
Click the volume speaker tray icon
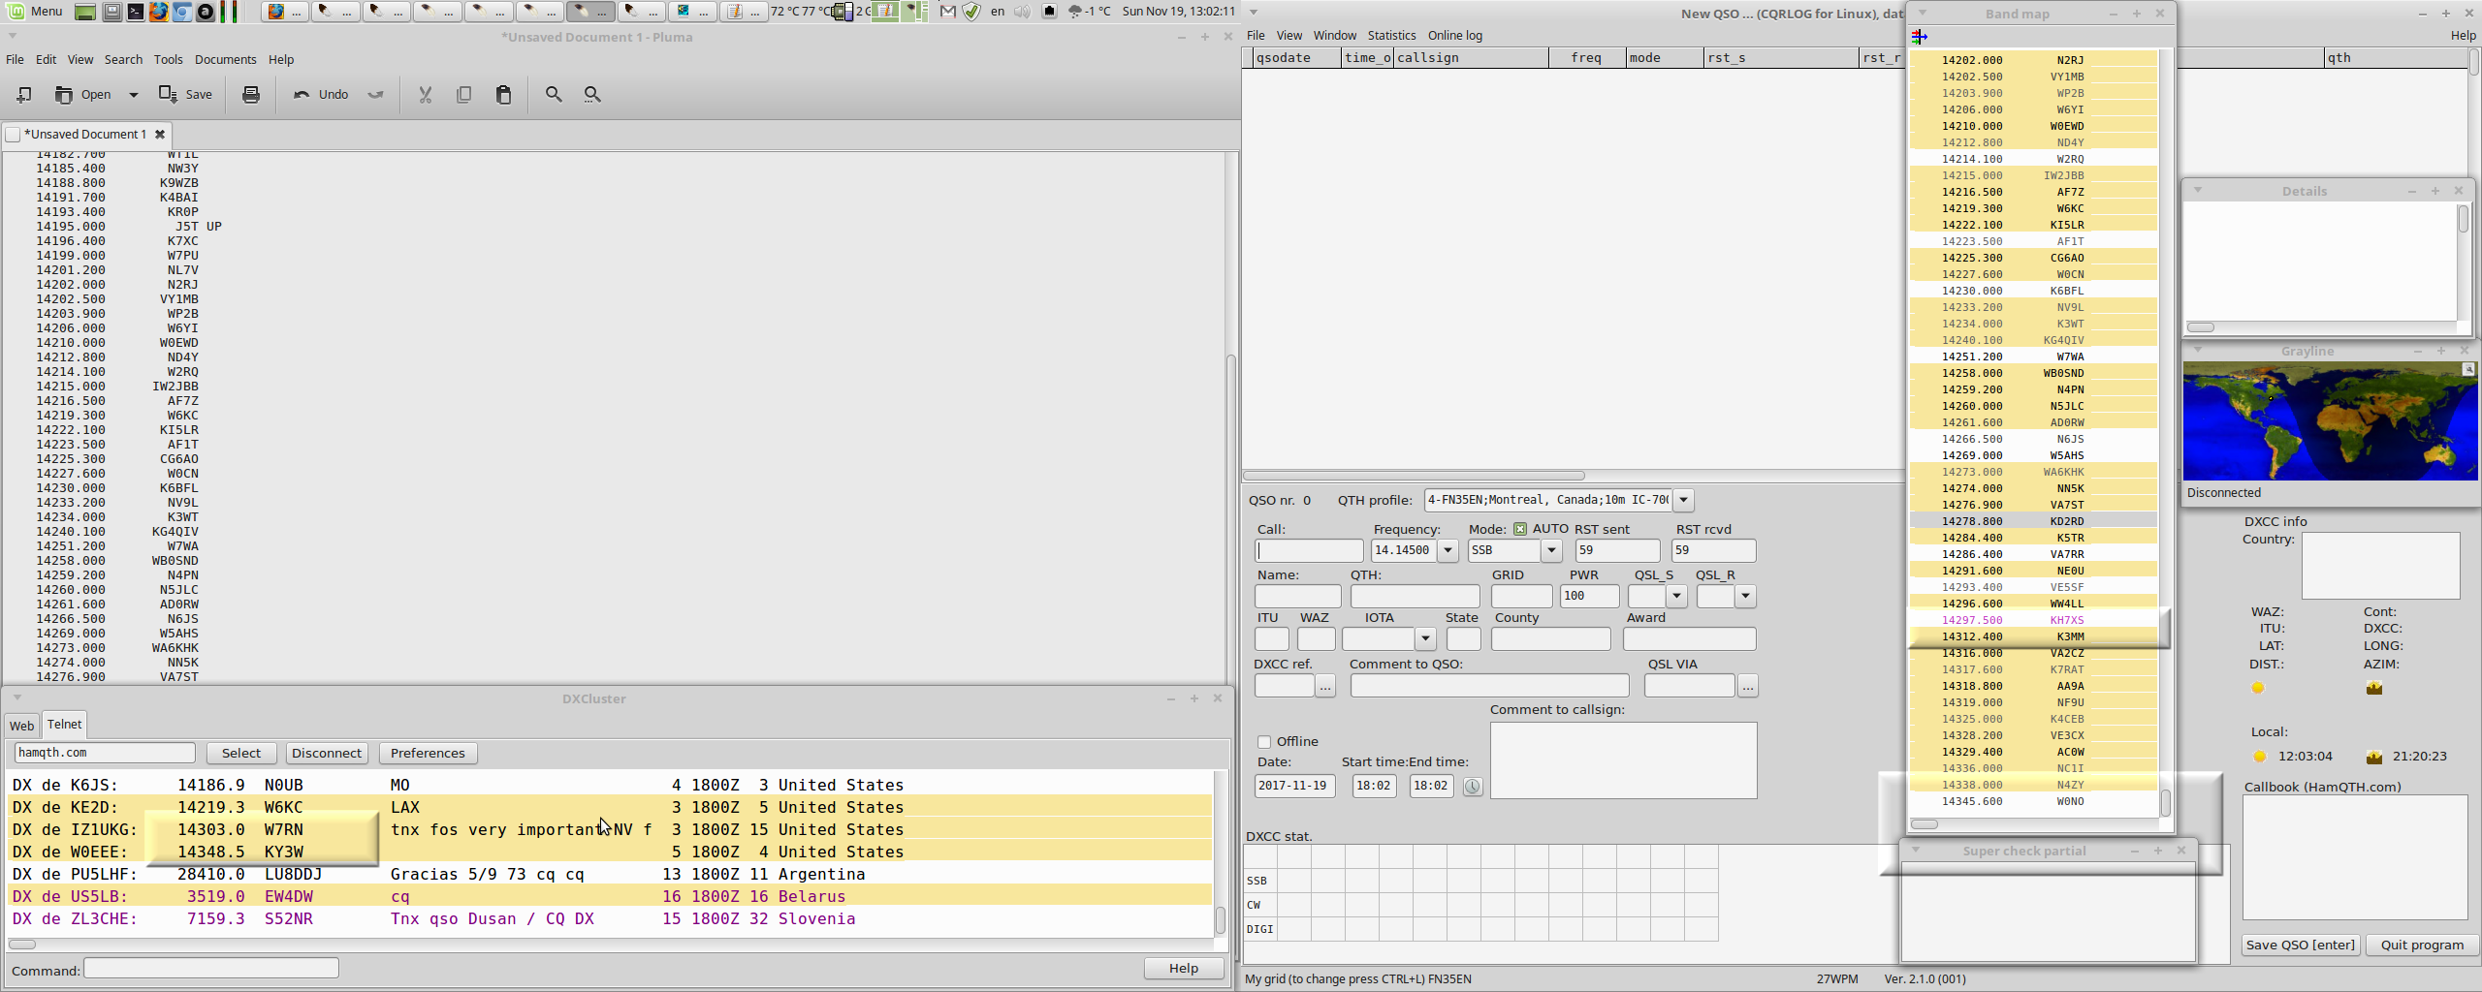click(x=1023, y=12)
